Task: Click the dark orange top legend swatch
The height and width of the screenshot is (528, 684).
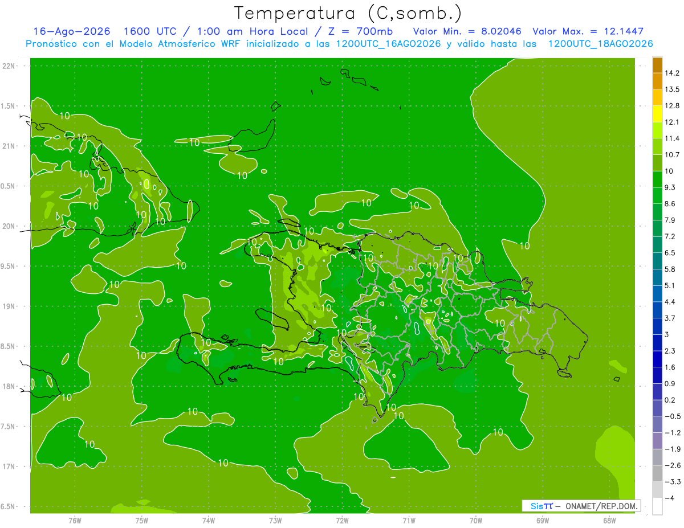Action: 657,65
